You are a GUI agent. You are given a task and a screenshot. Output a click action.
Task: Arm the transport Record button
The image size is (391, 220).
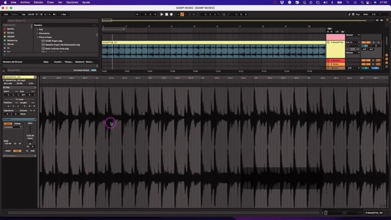171,15
